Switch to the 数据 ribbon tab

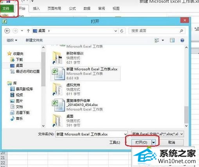87,9
